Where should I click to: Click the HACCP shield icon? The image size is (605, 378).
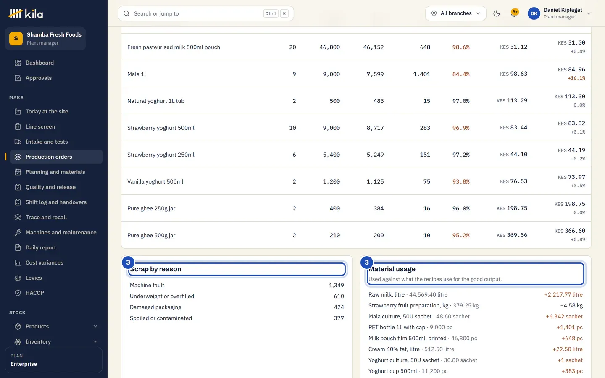tap(18, 293)
